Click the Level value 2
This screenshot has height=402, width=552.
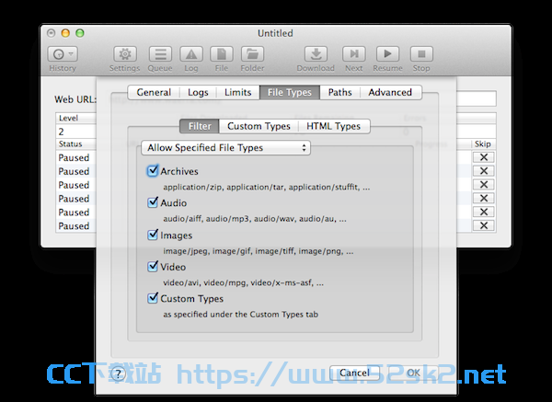[62, 132]
